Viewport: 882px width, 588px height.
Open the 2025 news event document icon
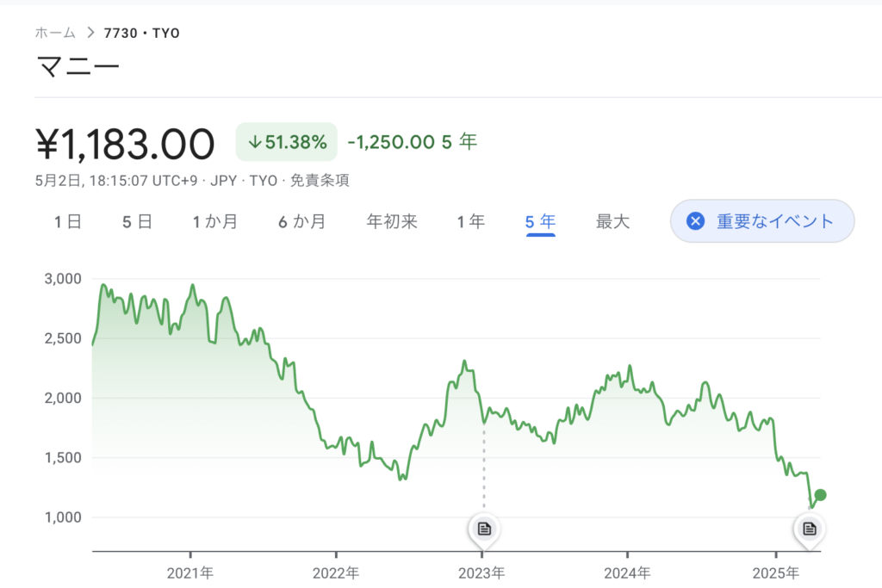(x=810, y=529)
